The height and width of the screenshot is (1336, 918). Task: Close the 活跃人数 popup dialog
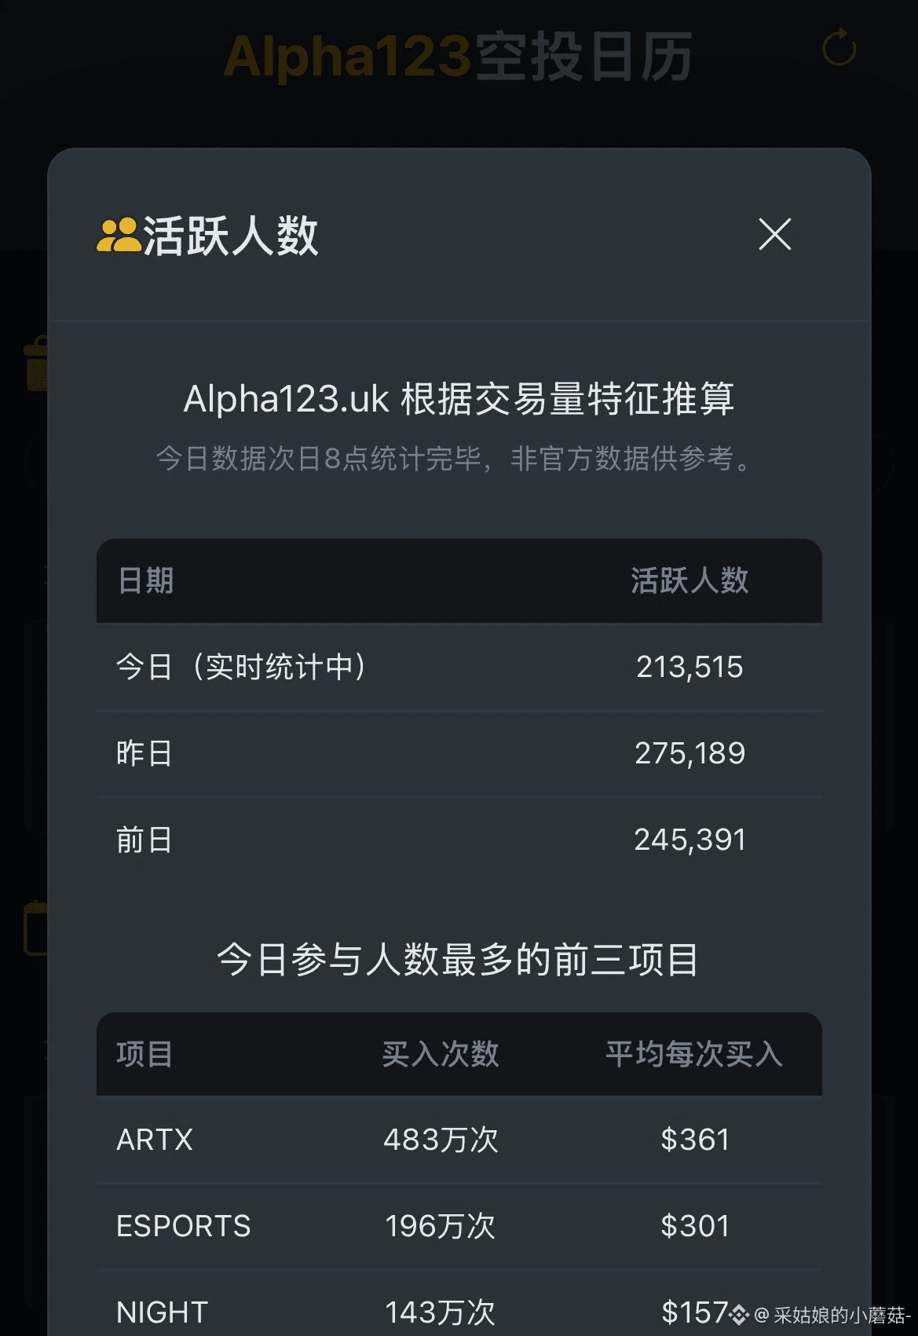[774, 234]
